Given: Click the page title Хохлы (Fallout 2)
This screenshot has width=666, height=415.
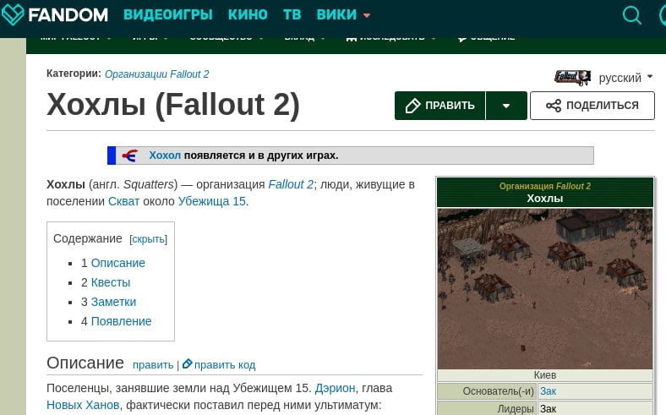Looking at the screenshot, I should [x=173, y=105].
